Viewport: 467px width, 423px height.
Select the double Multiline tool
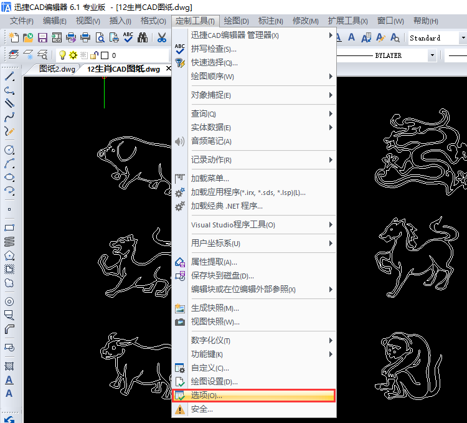pos(9,103)
